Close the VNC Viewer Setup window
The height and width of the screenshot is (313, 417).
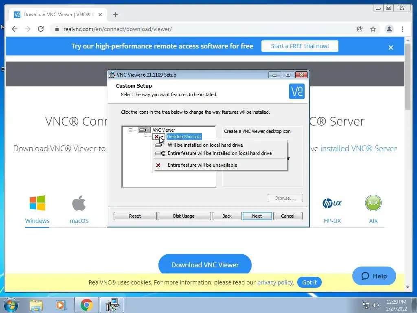301,75
